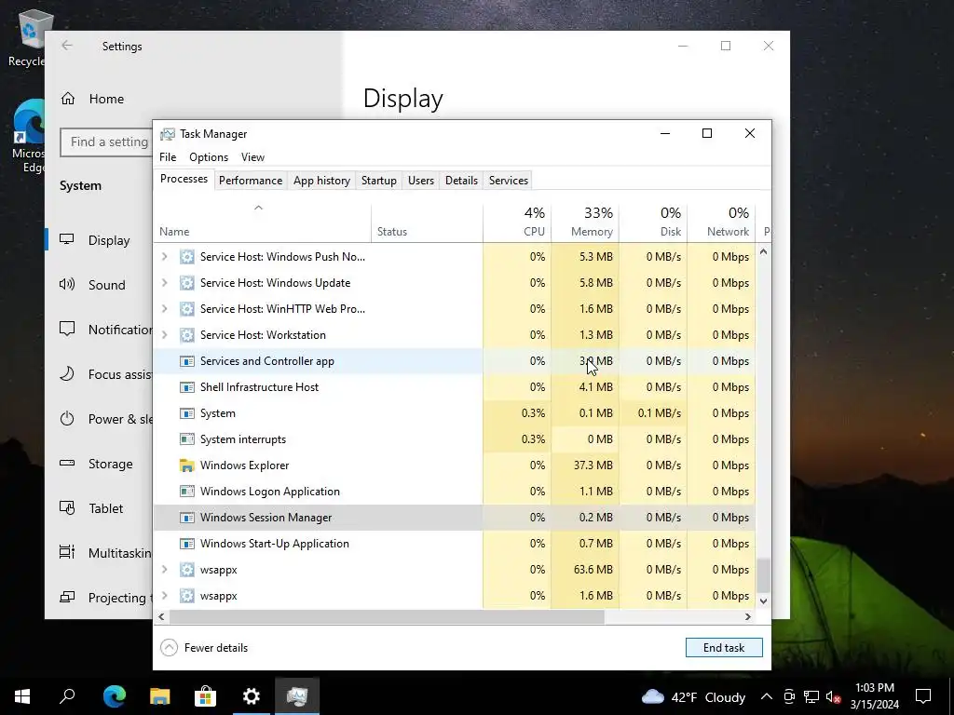Click the Sound speaker icon in Settings sidebar
954x715 pixels.
(x=67, y=284)
